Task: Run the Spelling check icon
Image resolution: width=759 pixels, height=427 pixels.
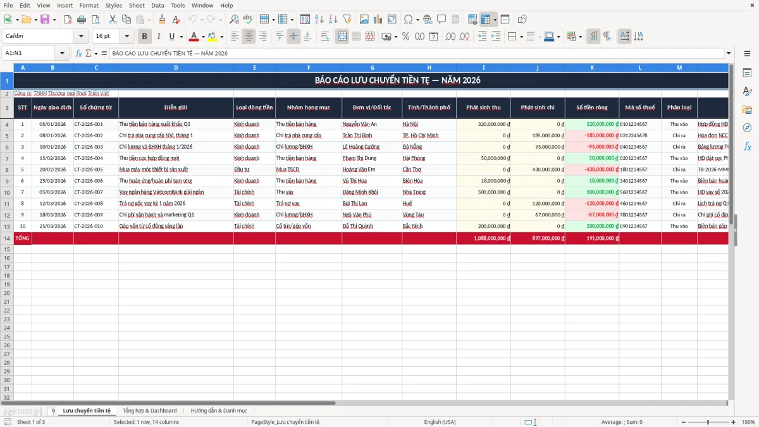Action: [x=248, y=20]
